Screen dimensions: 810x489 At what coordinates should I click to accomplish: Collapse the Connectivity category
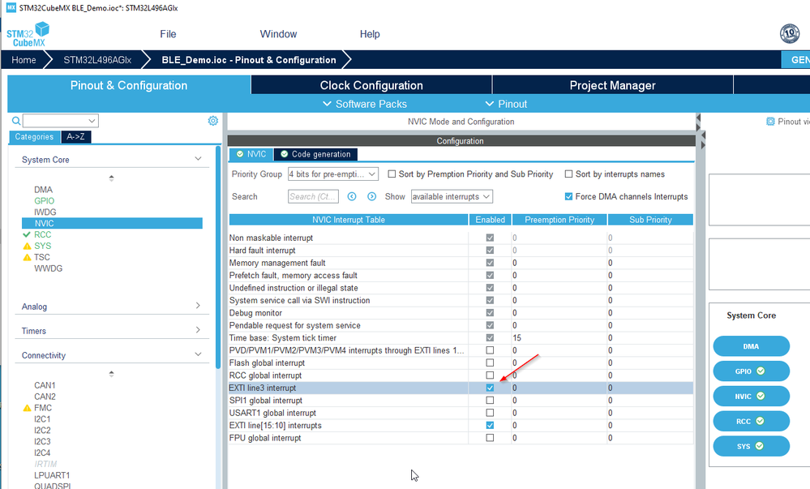coord(198,354)
